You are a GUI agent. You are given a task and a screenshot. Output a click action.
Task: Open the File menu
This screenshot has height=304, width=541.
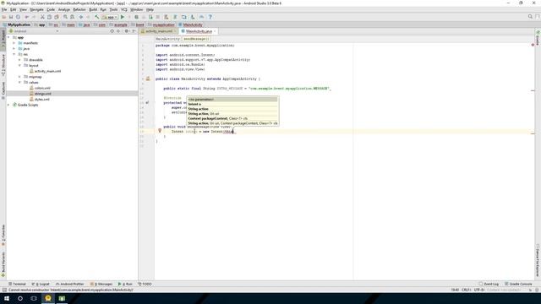click(4, 9)
